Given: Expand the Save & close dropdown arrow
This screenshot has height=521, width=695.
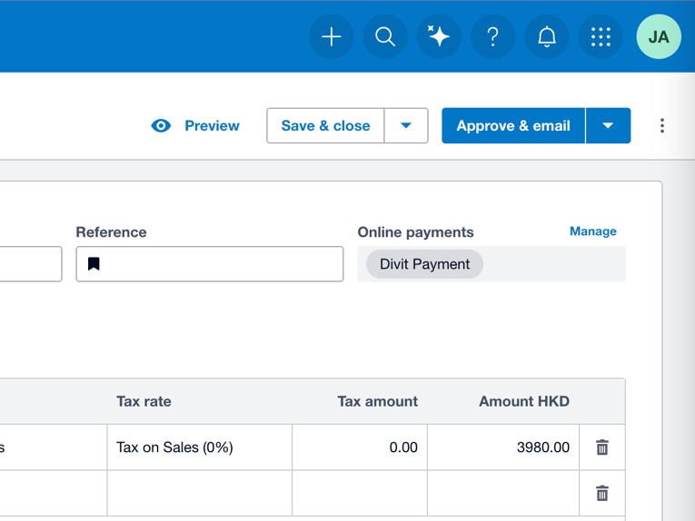Looking at the screenshot, I should (x=406, y=126).
